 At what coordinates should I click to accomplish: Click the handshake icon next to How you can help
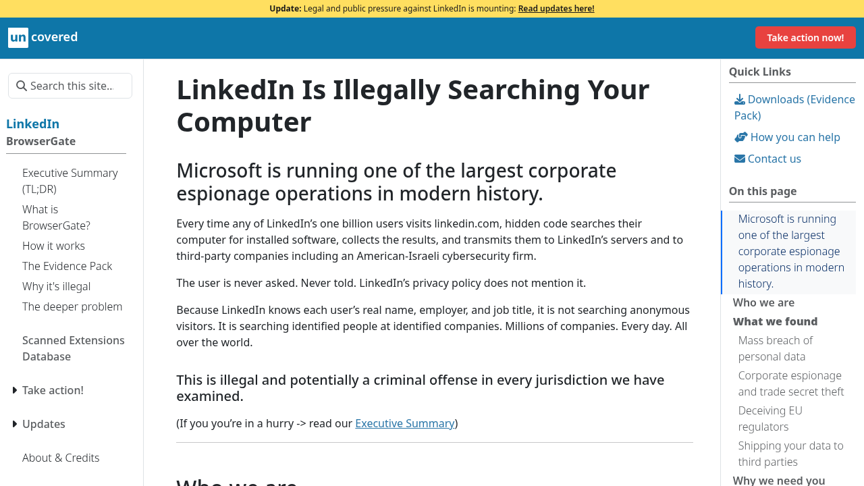(x=739, y=136)
